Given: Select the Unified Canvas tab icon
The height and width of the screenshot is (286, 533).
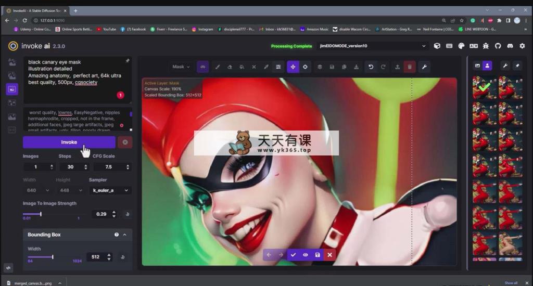Looking at the screenshot, I should coord(12,89).
